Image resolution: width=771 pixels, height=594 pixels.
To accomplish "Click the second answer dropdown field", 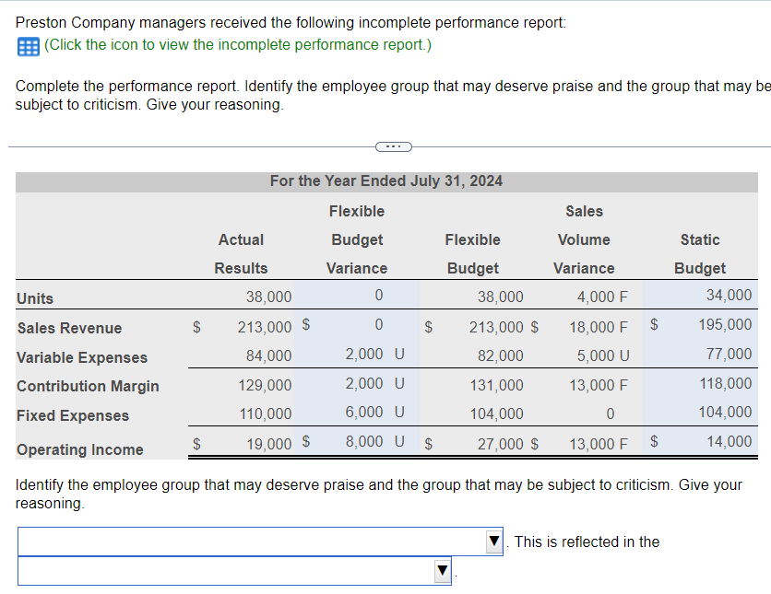I will [234, 570].
